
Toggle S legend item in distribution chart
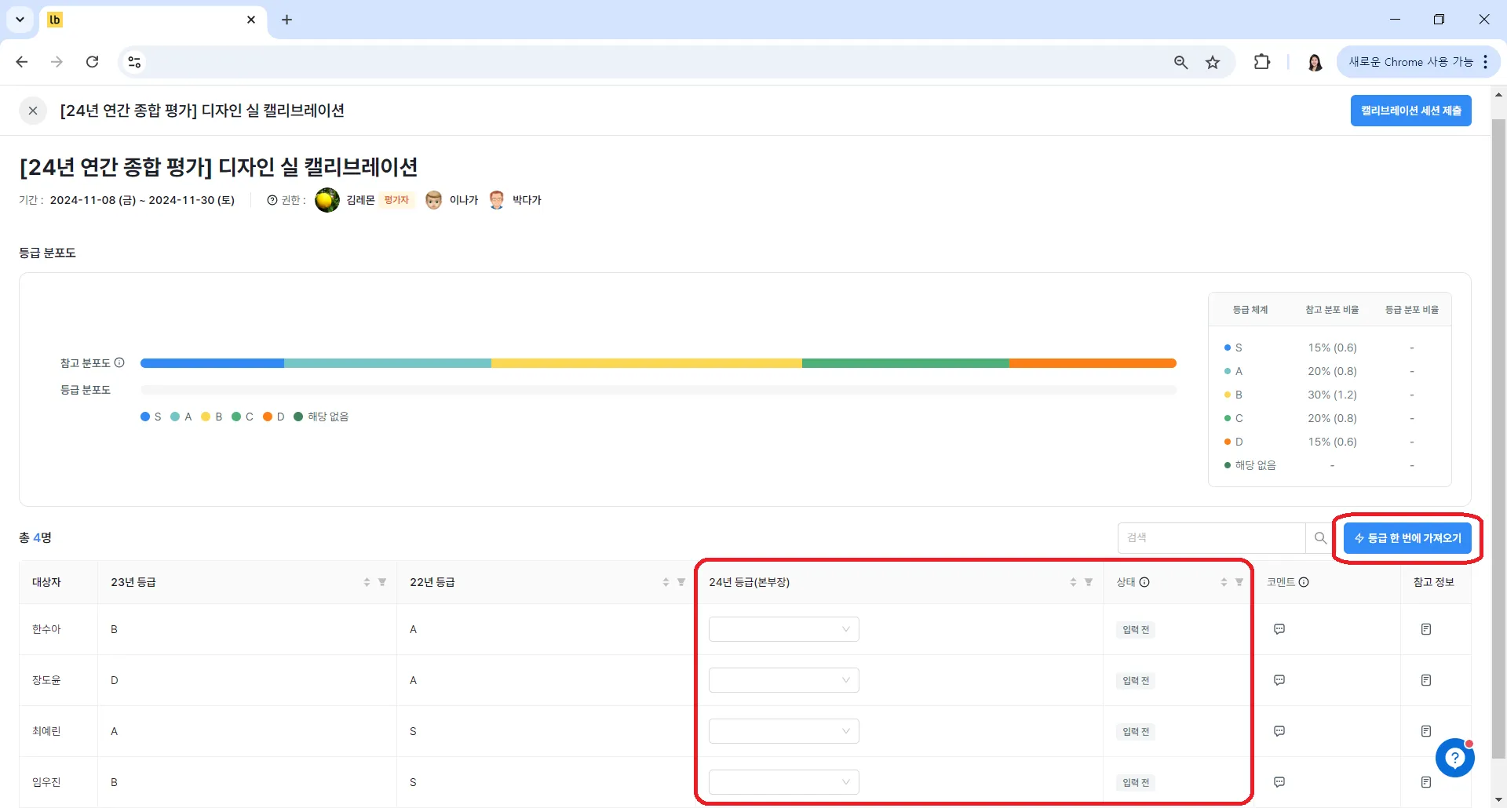point(151,417)
